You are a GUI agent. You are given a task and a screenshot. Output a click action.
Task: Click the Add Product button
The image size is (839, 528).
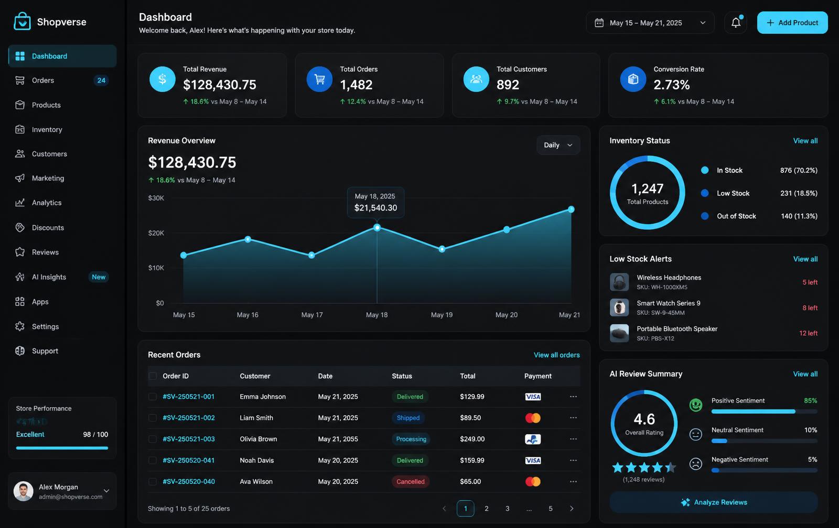792,23
